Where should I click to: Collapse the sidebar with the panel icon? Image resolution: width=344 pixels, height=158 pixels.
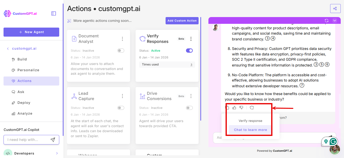tap(54, 14)
